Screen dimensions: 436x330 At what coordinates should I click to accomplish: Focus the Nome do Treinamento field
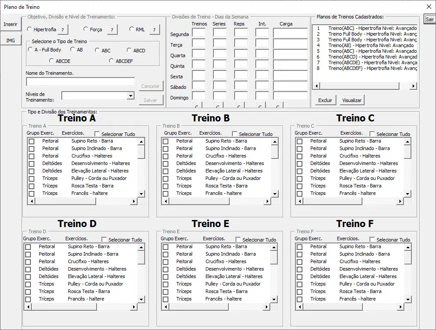tap(80, 81)
